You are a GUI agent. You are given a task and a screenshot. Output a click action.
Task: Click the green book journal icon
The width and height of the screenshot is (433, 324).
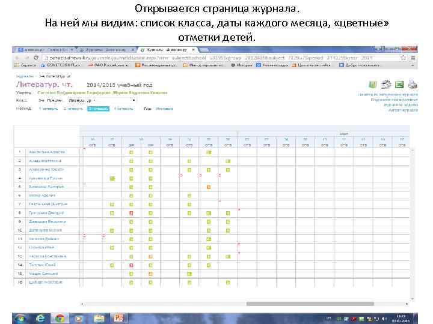(372, 85)
